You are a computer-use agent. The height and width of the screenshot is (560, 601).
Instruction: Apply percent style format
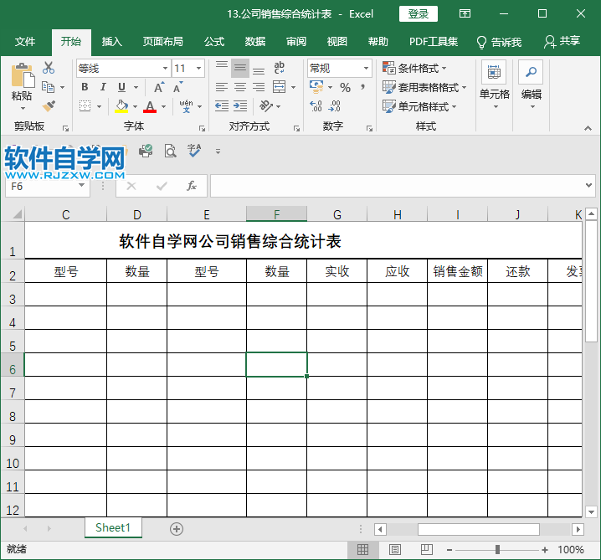coord(345,87)
